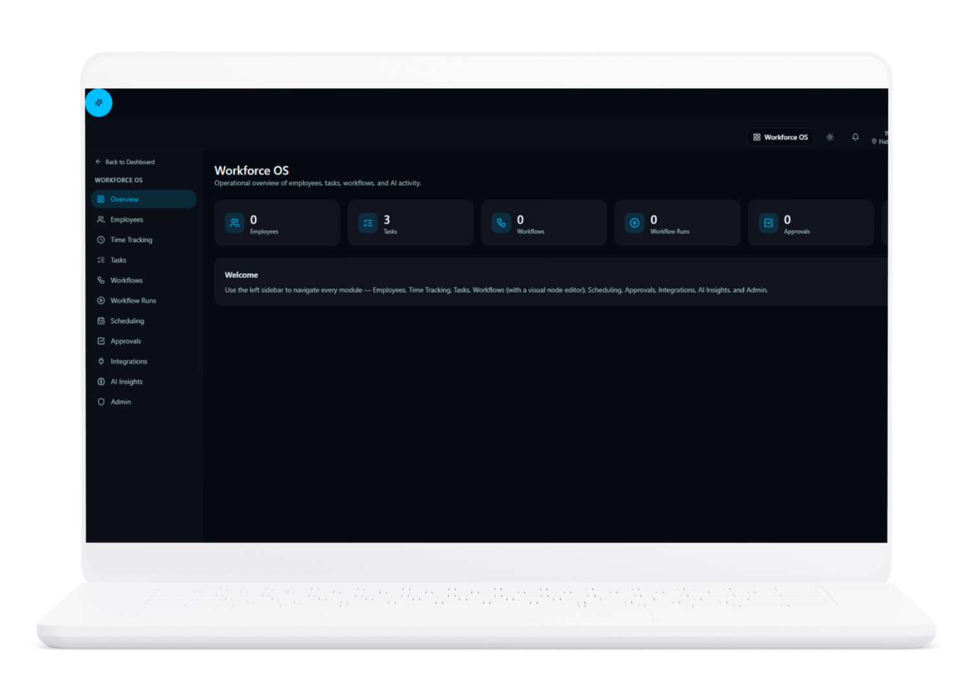Go to Tasks in the sidebar
973x700 pixels.
pyautogui.click(x=143, y=260)
